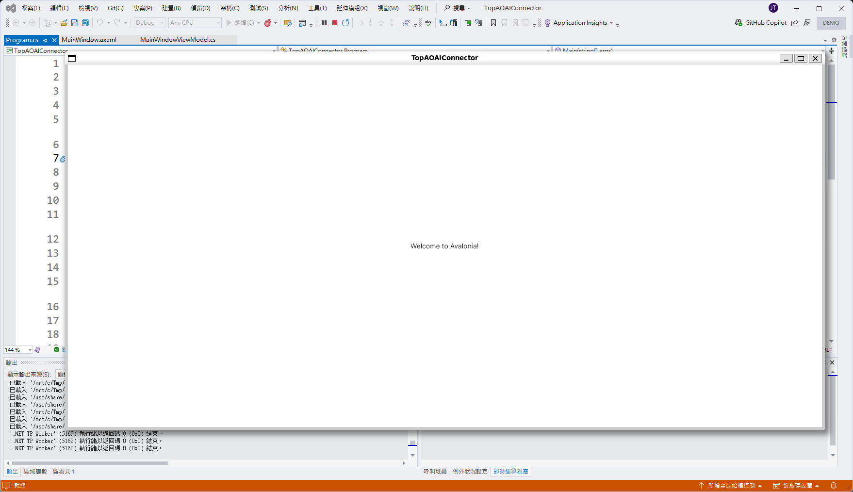
Task: Pin the Program.cs tab
Action: point(46,40)
